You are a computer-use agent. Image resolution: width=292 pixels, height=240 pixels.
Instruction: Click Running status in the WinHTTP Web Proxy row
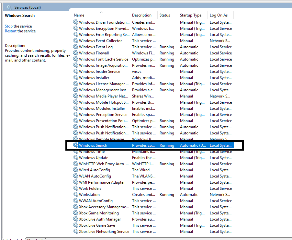(x=167, y=164)
